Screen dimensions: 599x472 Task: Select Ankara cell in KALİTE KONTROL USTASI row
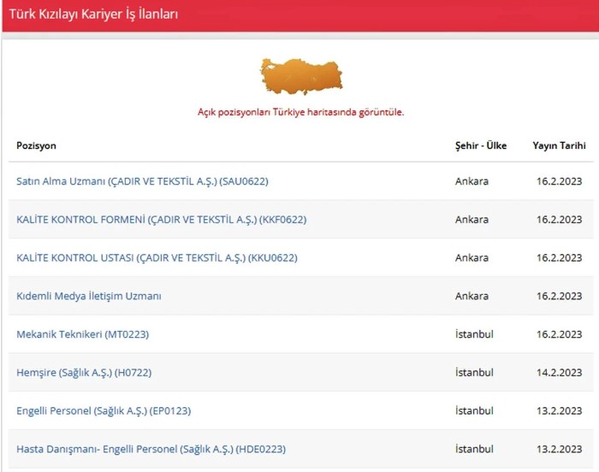pyautogui.click(x=471, y=257)
